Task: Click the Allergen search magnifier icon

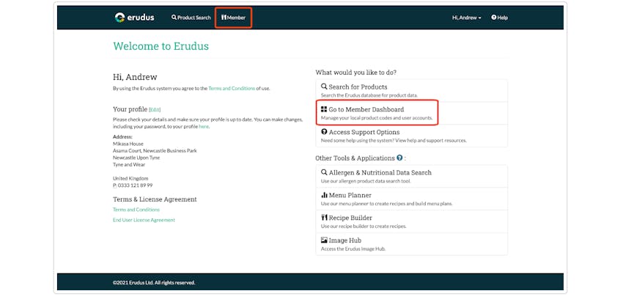Action: point(324,172)
